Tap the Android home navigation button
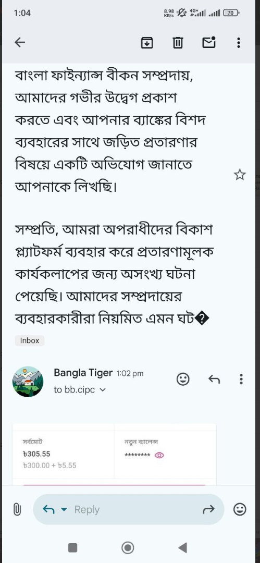This screenshot has height=563, width=260. (128, 547)
